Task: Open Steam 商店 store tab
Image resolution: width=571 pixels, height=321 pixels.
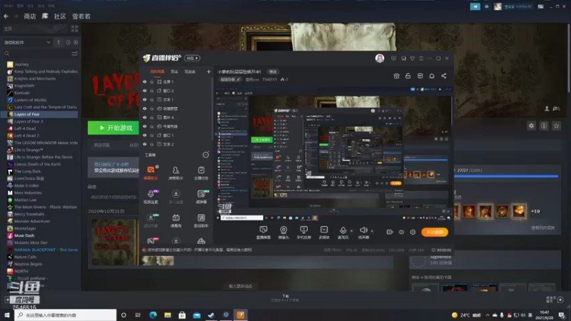Action: [x=30, y=16]
